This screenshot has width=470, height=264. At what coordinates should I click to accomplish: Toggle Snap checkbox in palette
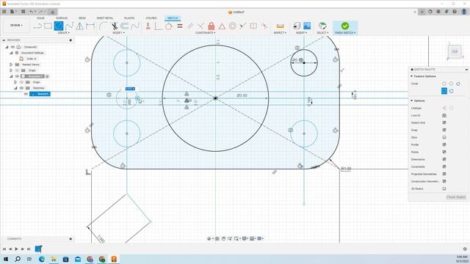444,130
